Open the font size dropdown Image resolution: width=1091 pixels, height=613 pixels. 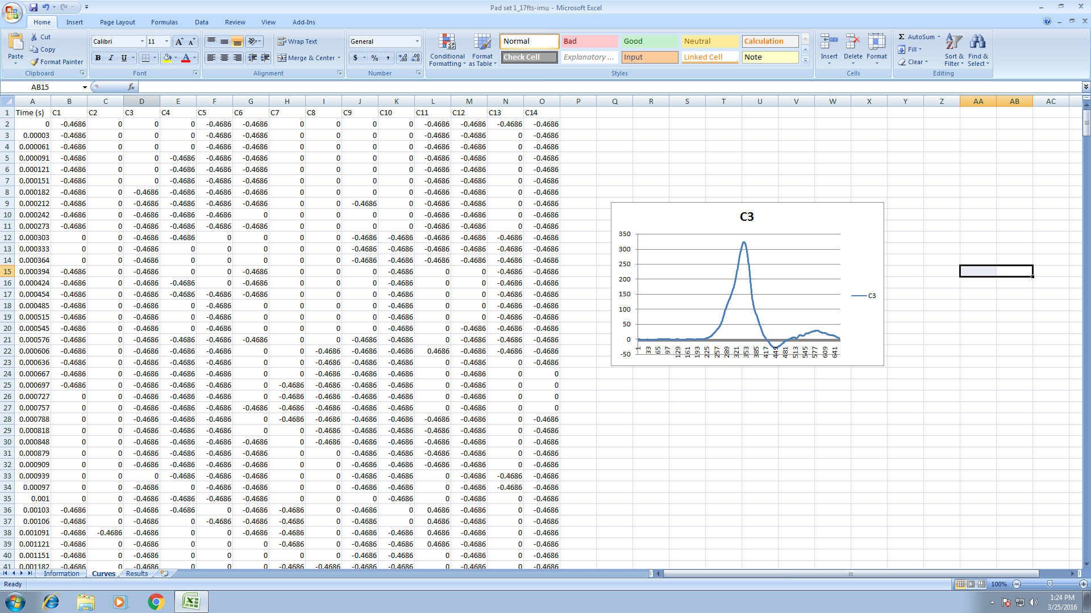pos(166,41)
